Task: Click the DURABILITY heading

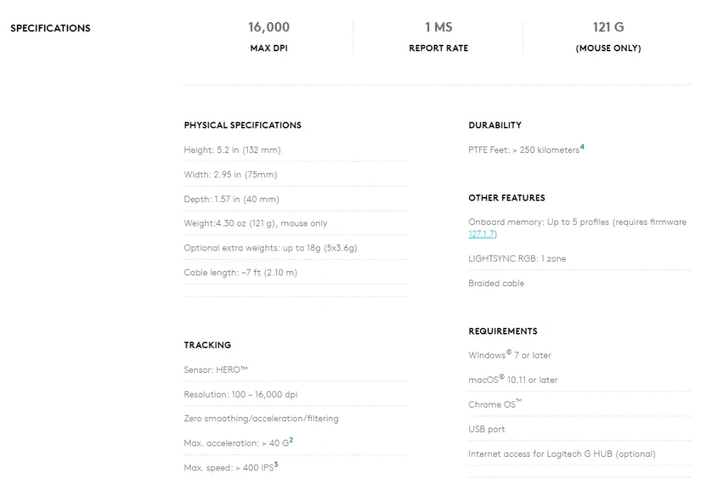Action: click(x=495, y=125)
